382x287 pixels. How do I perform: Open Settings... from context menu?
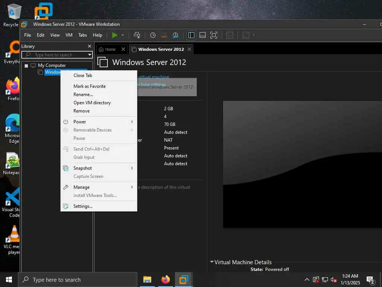pos(98,206)
